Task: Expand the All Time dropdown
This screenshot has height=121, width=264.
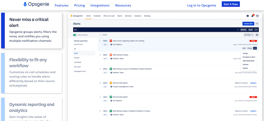Action: tap(248, 35)
